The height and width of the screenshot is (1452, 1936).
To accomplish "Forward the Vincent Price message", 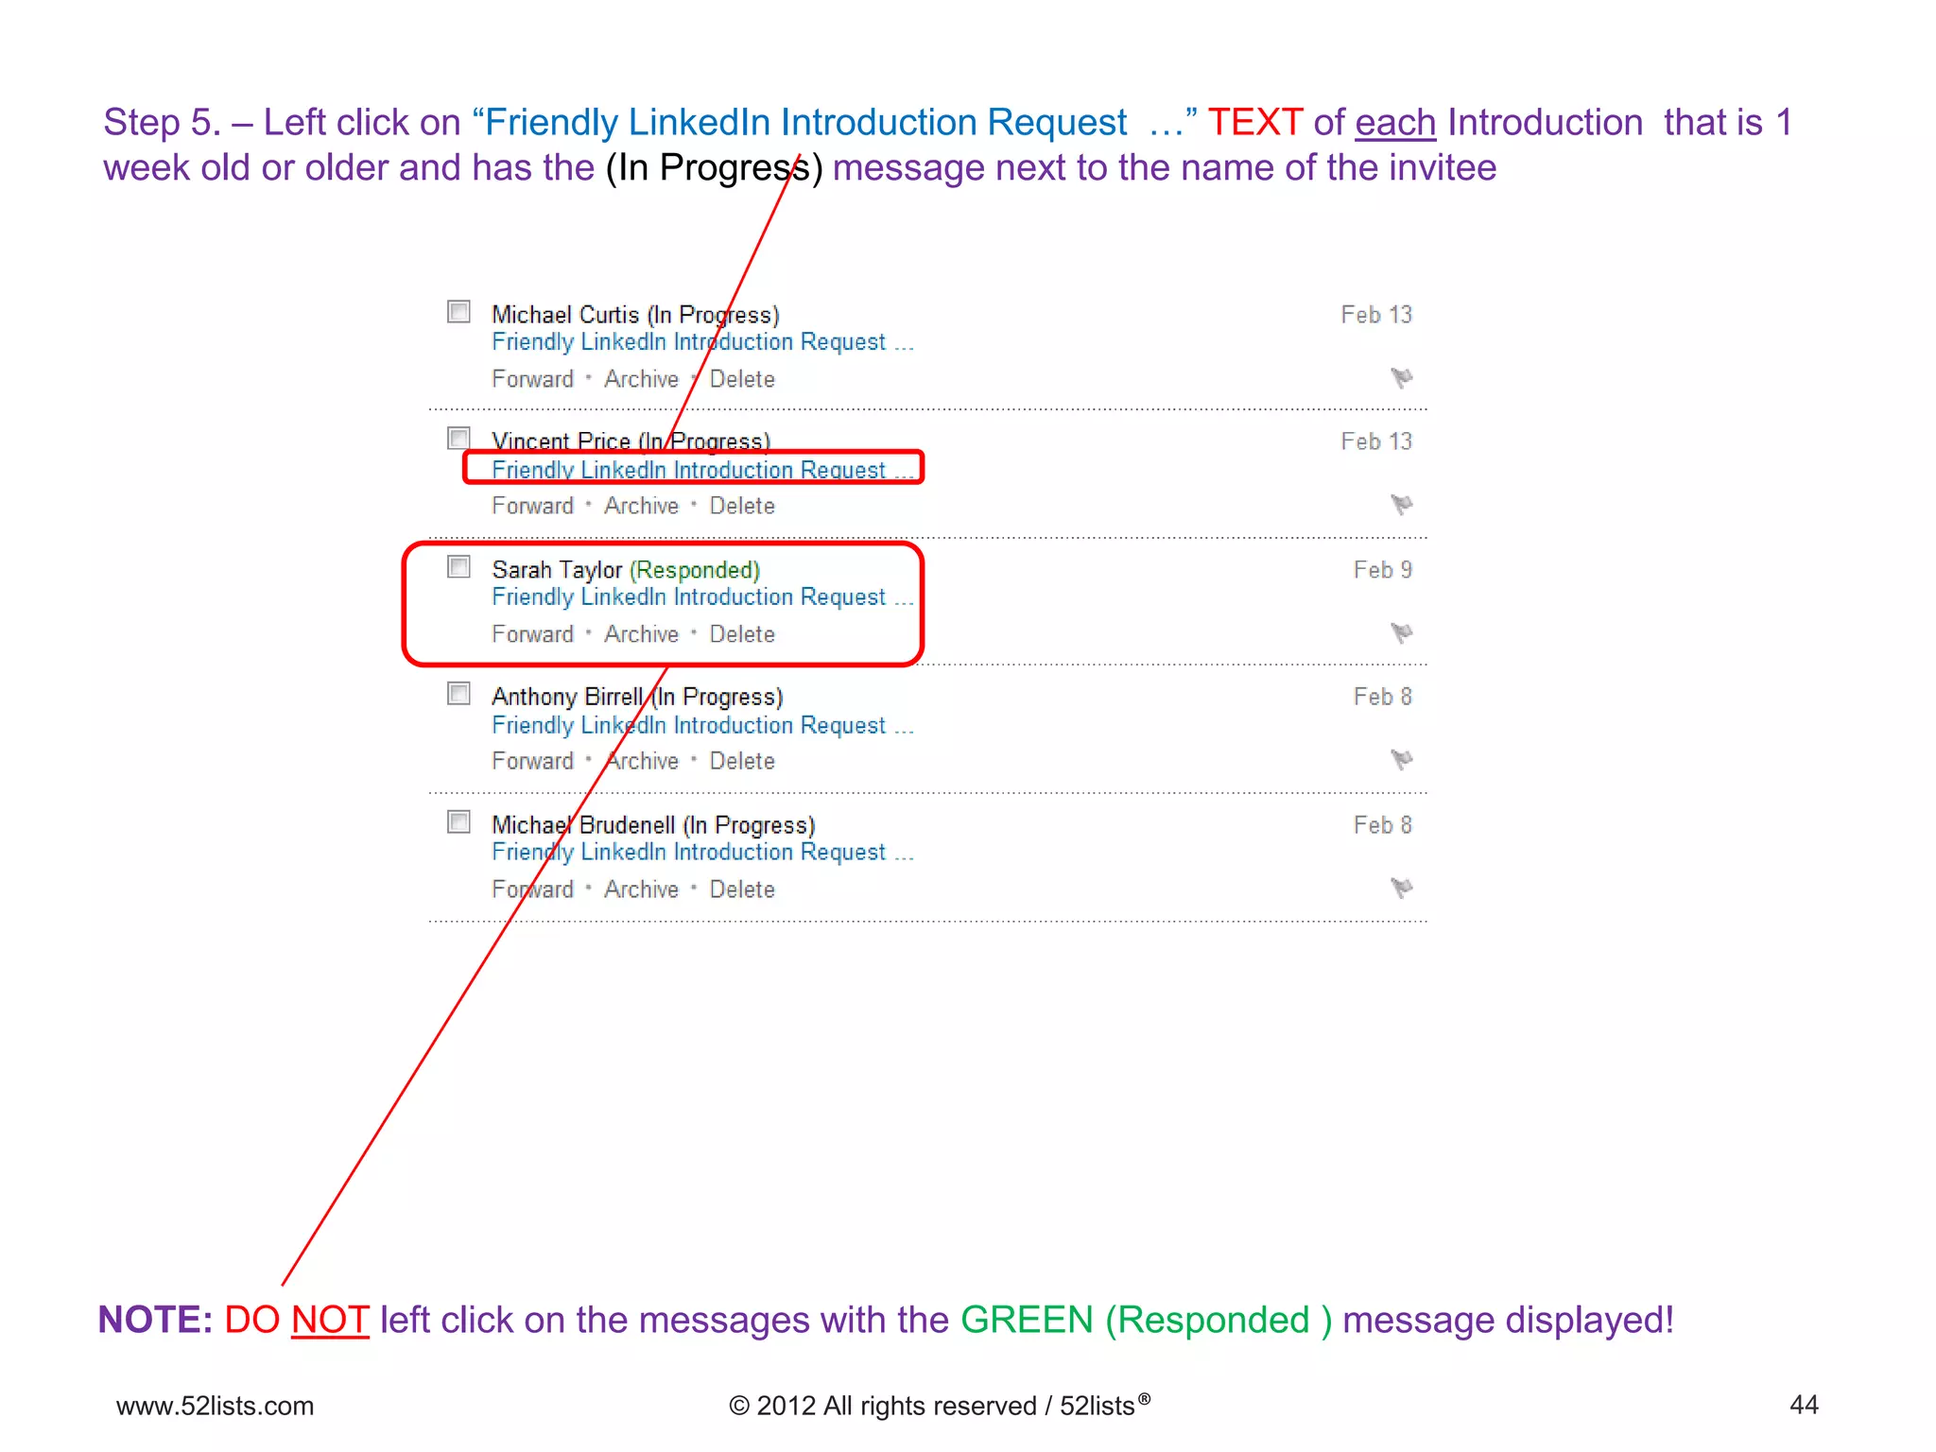I will tap(532, 506).
